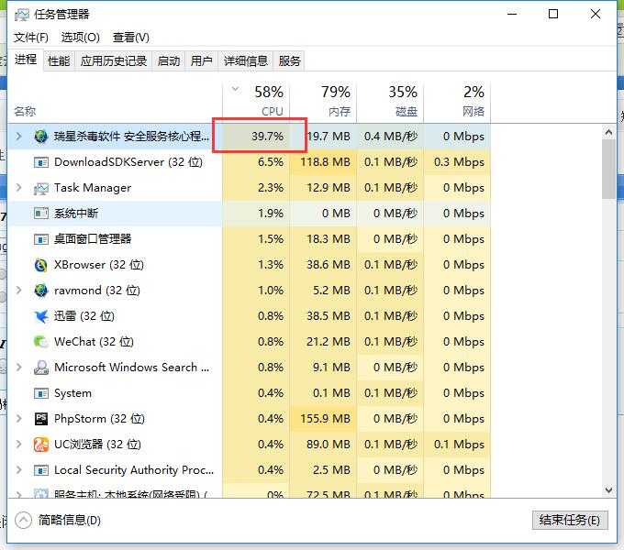624x550 pixels.
Task: Select the XBrowser (32 位) row name
Action: (99, 265)
